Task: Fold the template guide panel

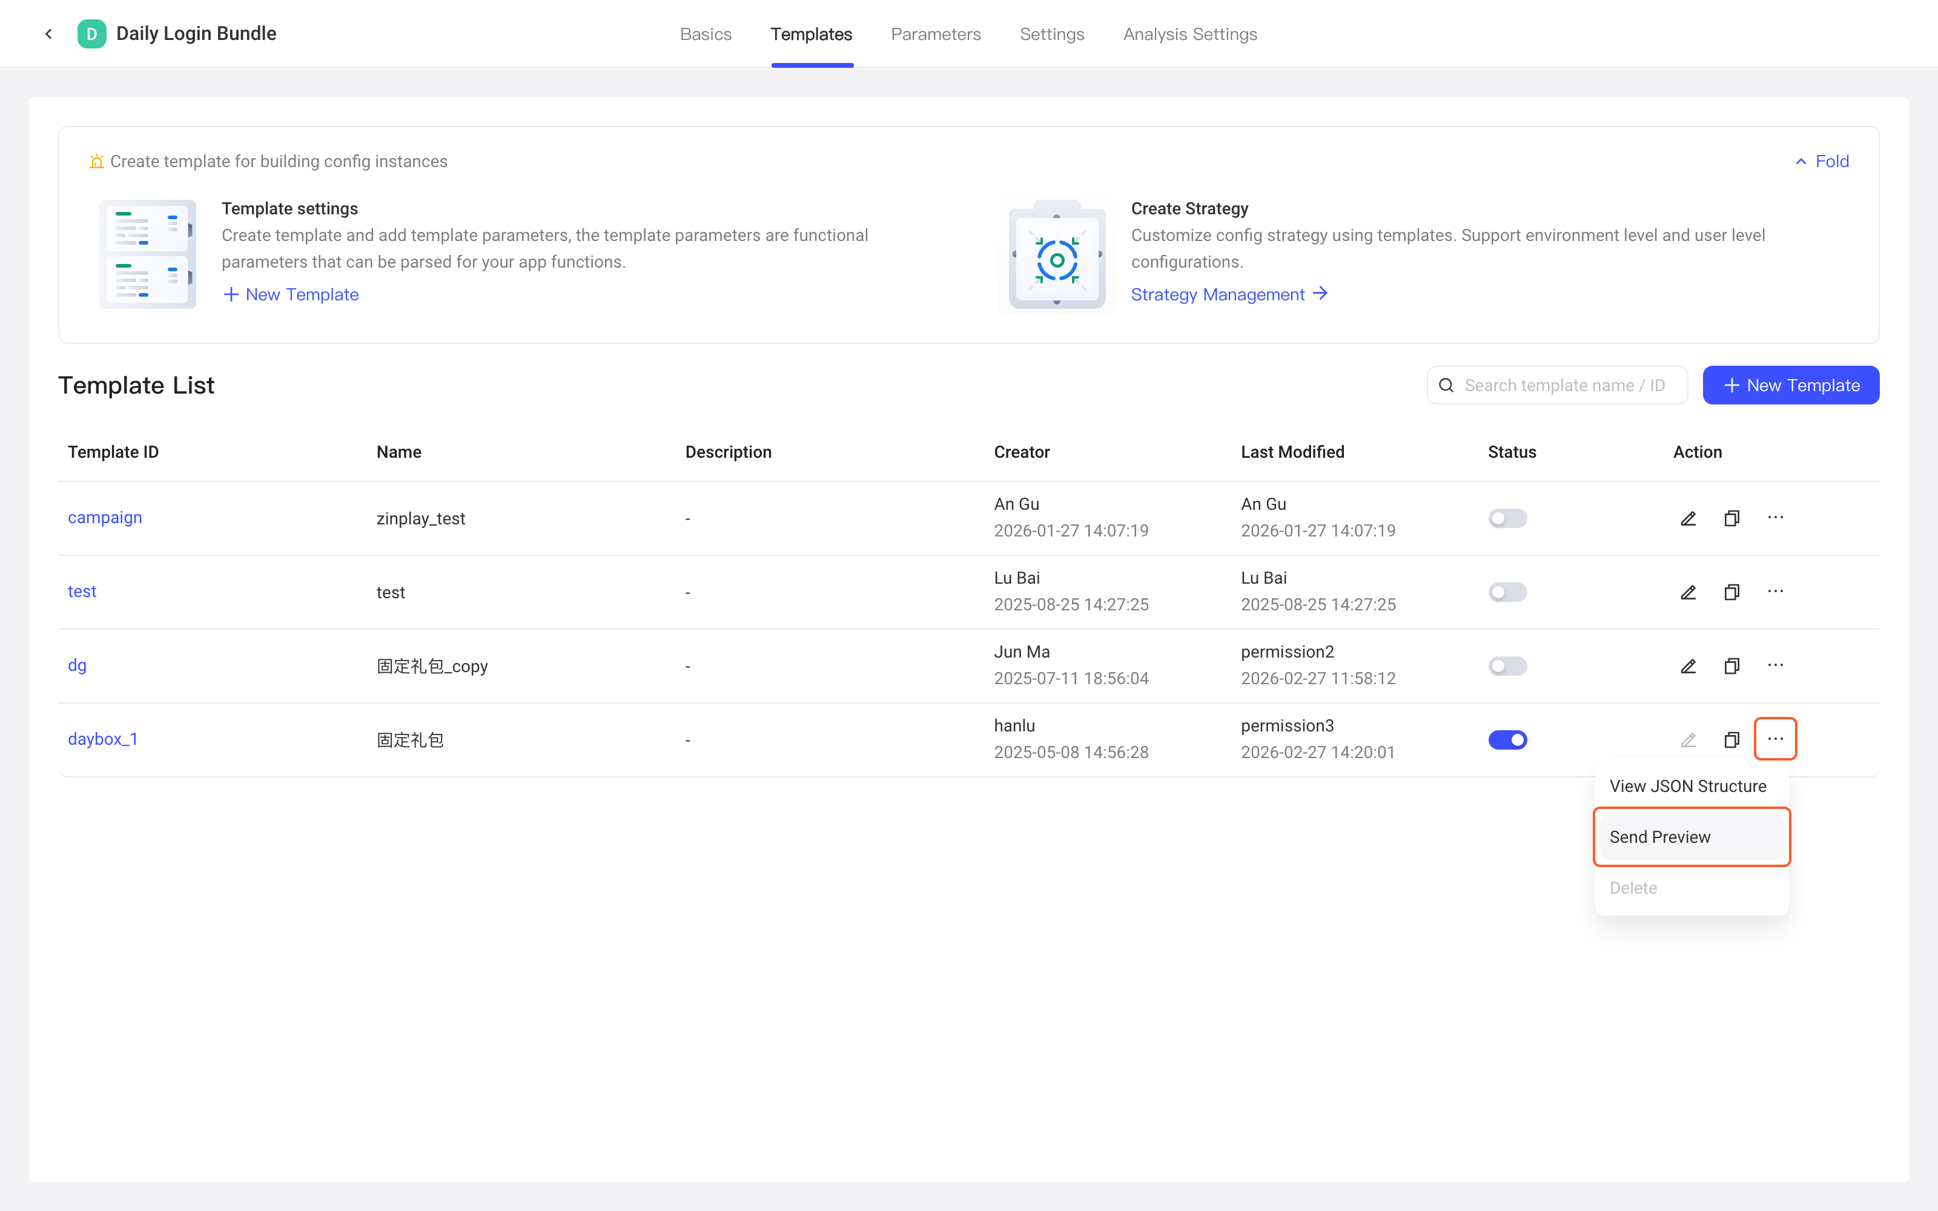Action: (x=1822, y=161)
